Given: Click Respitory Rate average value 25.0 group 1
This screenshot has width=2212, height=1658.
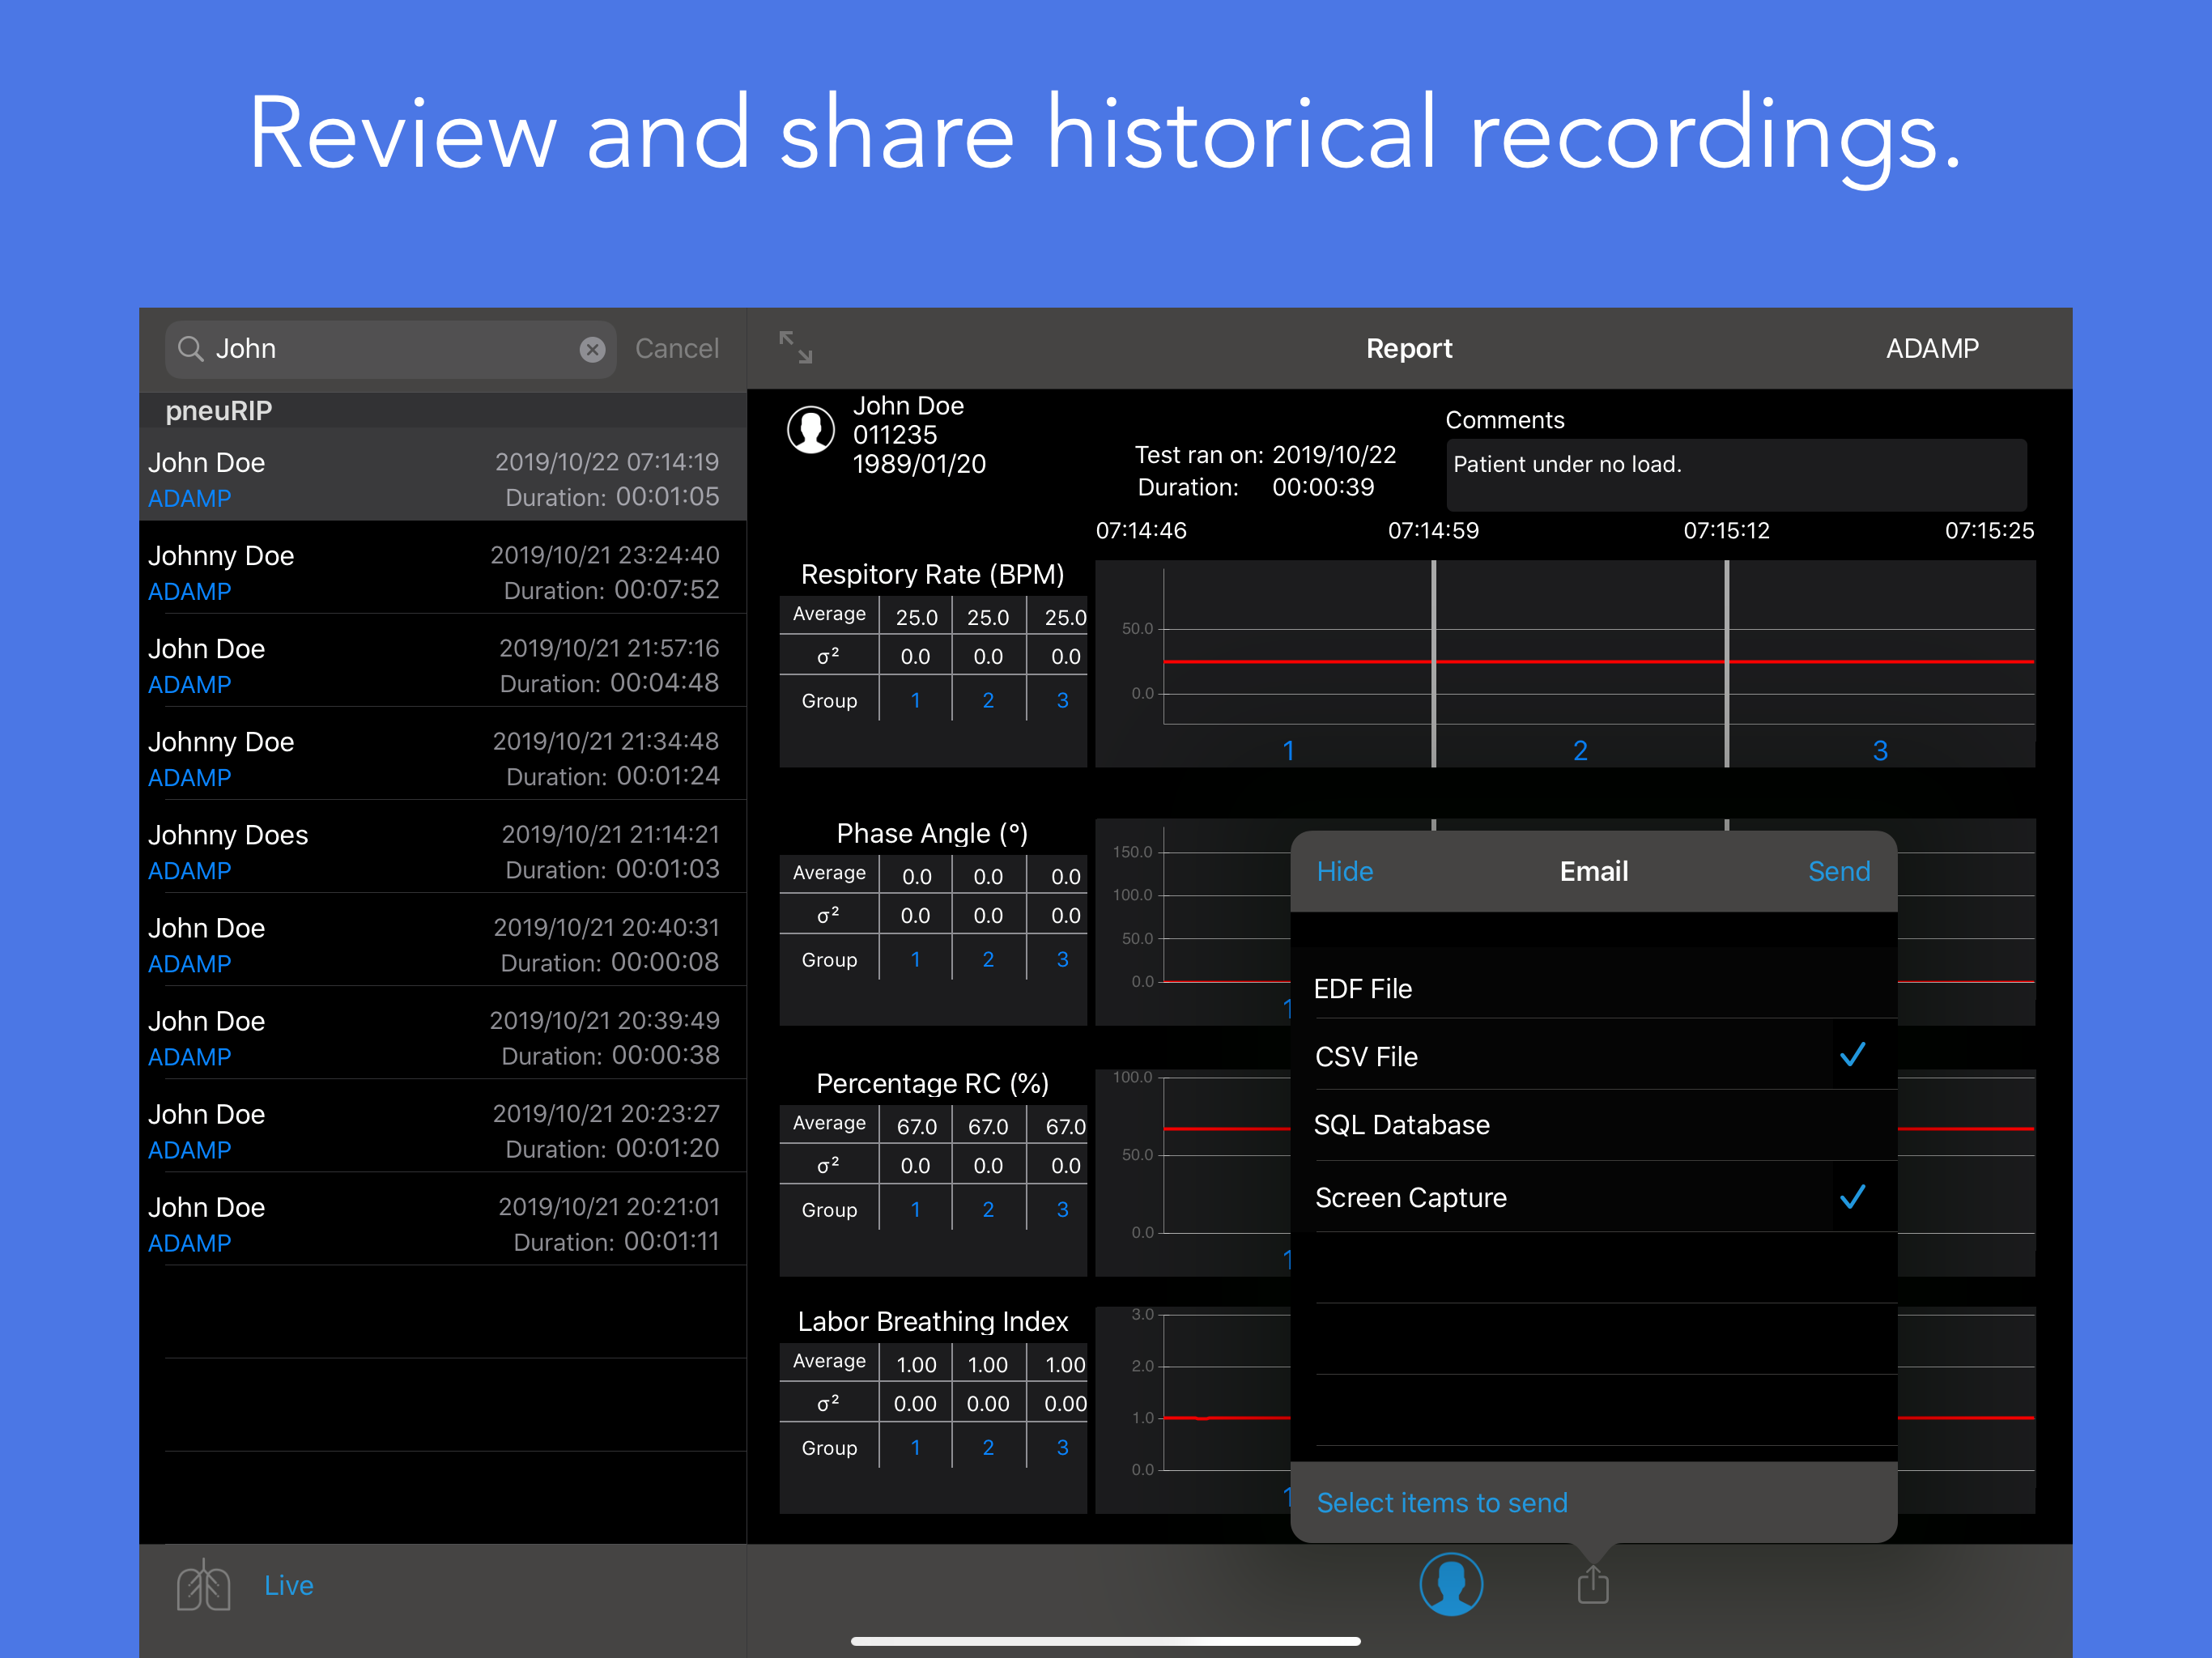Looking at the screenshot, I should pyautogui.click(x=916, y=617).
